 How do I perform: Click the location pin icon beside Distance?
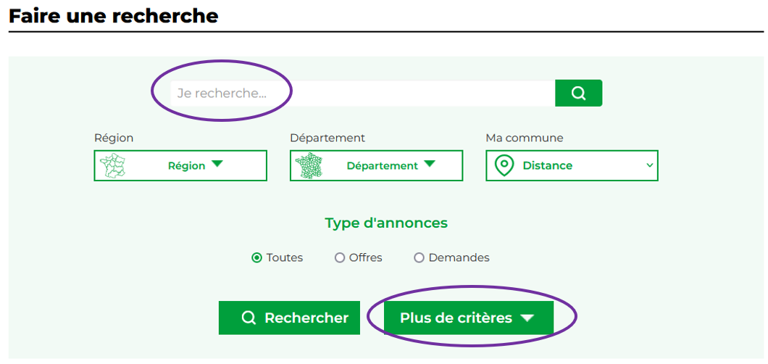point(504,165)
